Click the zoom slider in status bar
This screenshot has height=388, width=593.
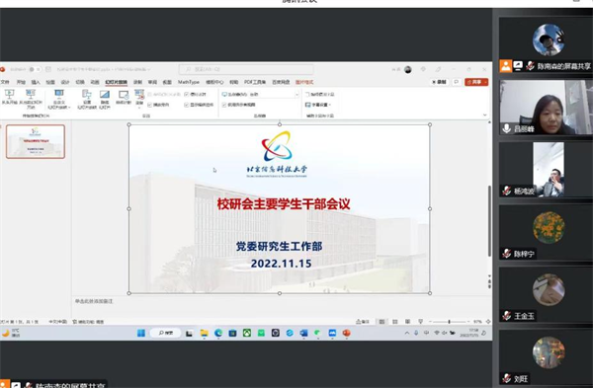pyautogui.click(x=450, y=322)
